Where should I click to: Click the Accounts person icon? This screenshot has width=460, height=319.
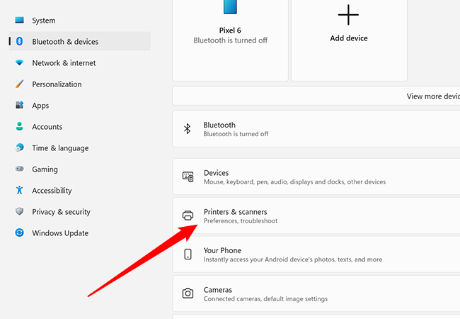pyautogui.click(x=19, y=127)
